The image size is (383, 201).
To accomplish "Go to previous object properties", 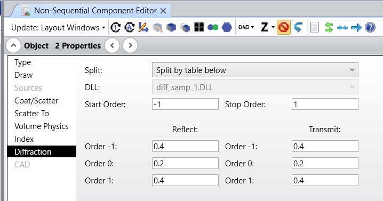I will tap(112, 45).
